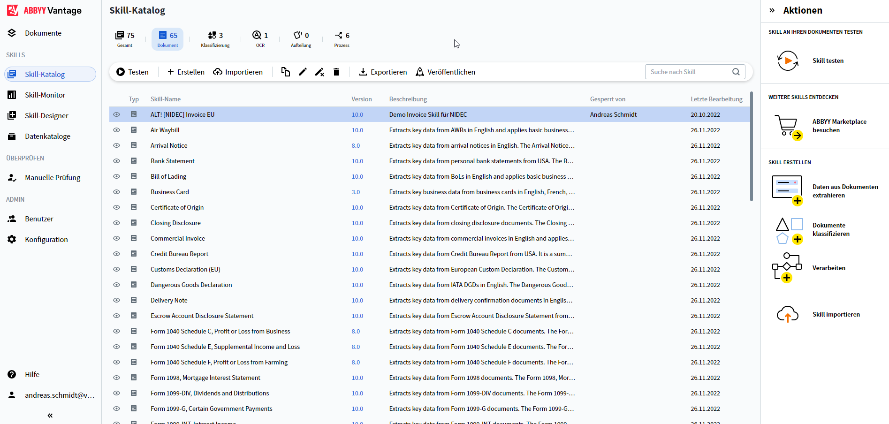Click Skill testen action icon
This screenshot has width=889, height=424.
788,61
